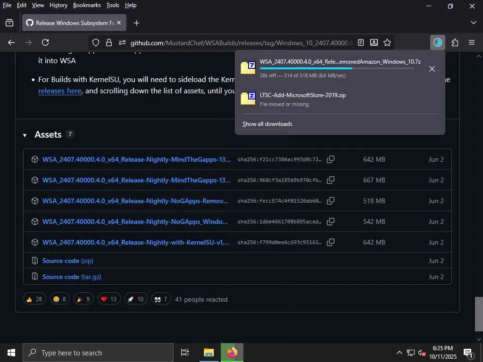The height and width of the screenshot is (362, 483).
Task: Click the WSA download progress bar
Action: [x=337, y=68]
